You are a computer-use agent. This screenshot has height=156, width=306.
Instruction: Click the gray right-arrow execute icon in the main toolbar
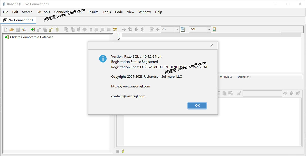pos(124,29)
